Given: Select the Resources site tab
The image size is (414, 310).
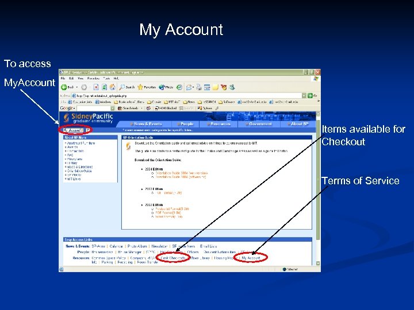Looking at the screenshot, I should click(218, 124).
